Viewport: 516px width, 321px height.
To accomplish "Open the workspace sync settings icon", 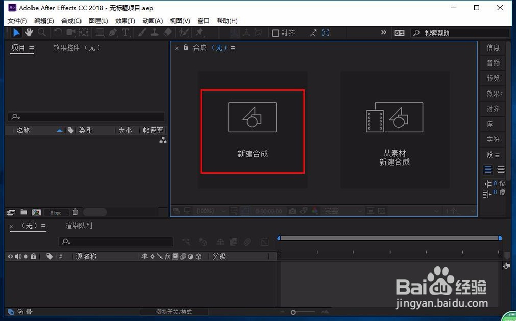I will (x=399, y=33).
